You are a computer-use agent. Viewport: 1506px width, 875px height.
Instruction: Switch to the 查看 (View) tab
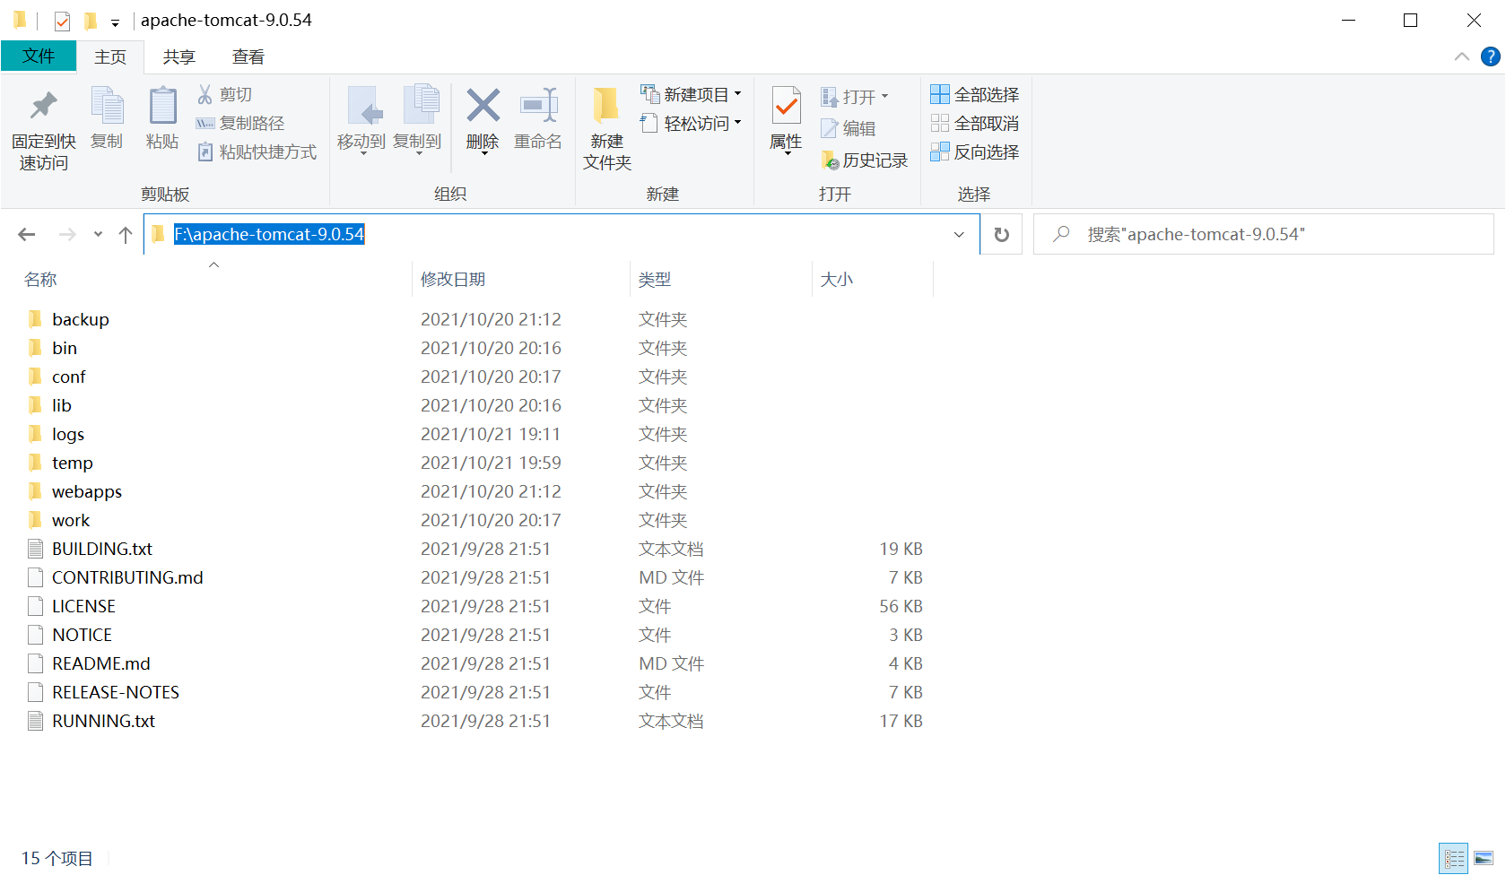point(248,56)
